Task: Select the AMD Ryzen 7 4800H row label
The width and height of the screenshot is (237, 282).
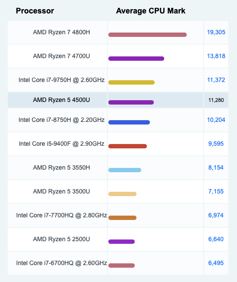Action: 62,32
